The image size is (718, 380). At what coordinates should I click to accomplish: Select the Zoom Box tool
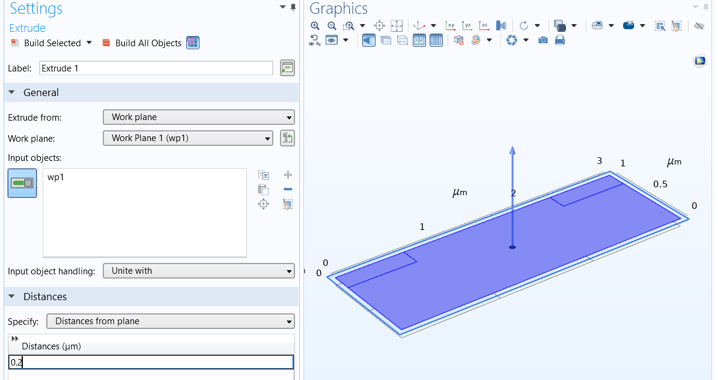[349, 26]
